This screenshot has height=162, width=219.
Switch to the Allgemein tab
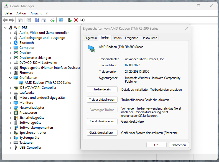click(x=91, y=38)
